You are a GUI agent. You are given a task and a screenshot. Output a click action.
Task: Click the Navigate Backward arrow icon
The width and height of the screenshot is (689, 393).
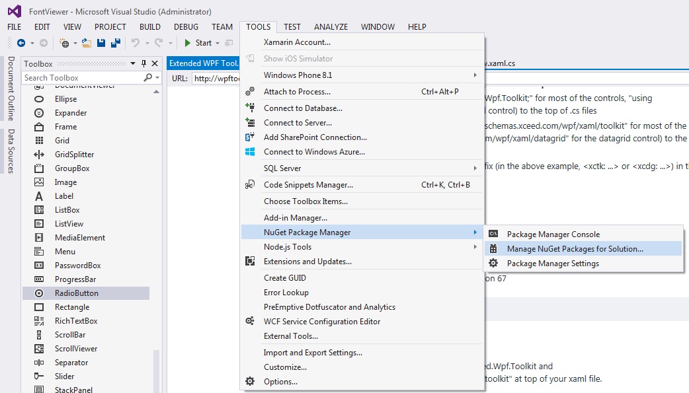coord(20,42)
